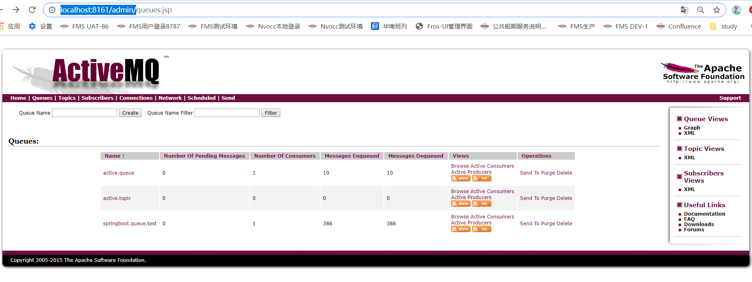Open the Network menu item
The image size is (752, 282).
[170, 98]
